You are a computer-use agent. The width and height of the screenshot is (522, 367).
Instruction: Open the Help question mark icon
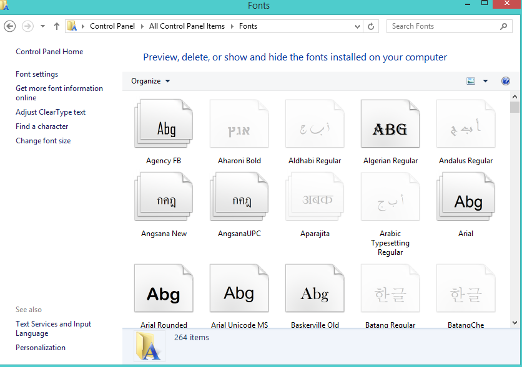505,81
